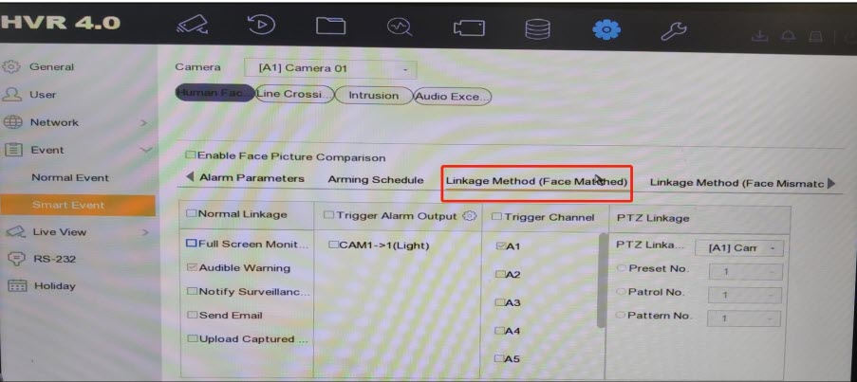Select Linkage Method (Face Mismatch) tab
Image resolution: width=857 pixels, height=382 pixels.
[x=736, y=182]
